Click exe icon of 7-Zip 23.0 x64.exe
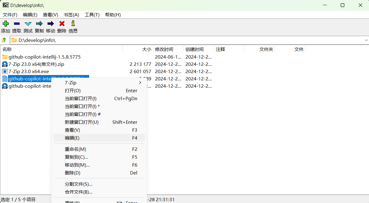Viewport: 369px width, 203px height. tap(5, 71)
